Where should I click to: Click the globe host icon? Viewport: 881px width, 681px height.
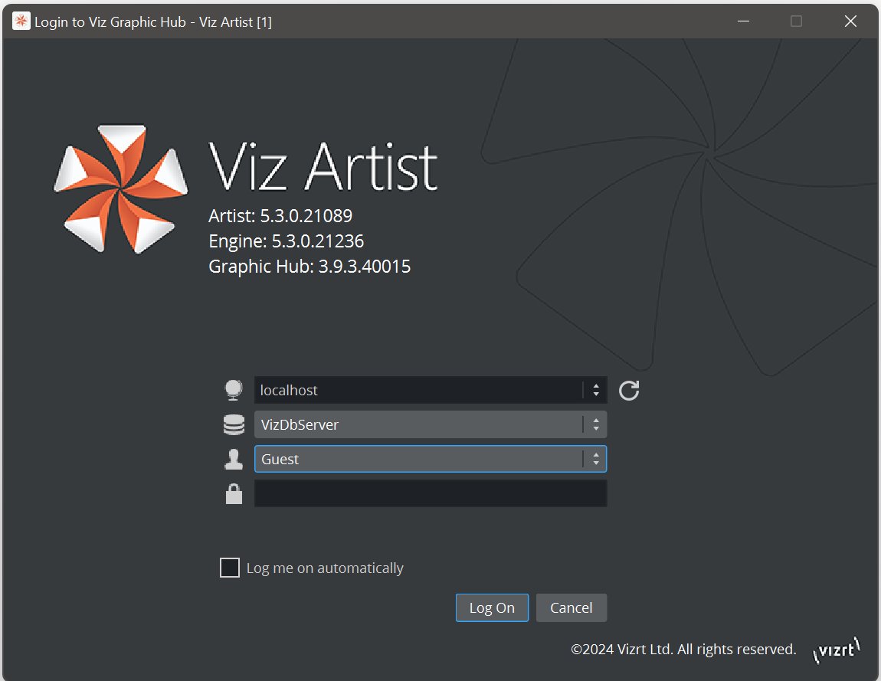click(x=234, y=390)
